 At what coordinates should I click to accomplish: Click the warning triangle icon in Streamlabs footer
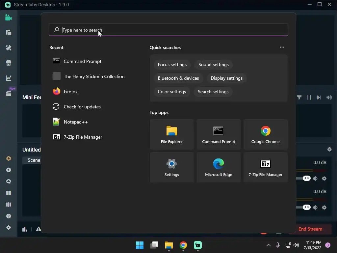point(39,229)
